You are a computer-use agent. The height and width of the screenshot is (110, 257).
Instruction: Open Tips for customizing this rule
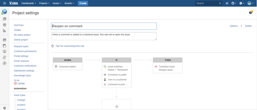pyautogui.click(x=70, y=46)
